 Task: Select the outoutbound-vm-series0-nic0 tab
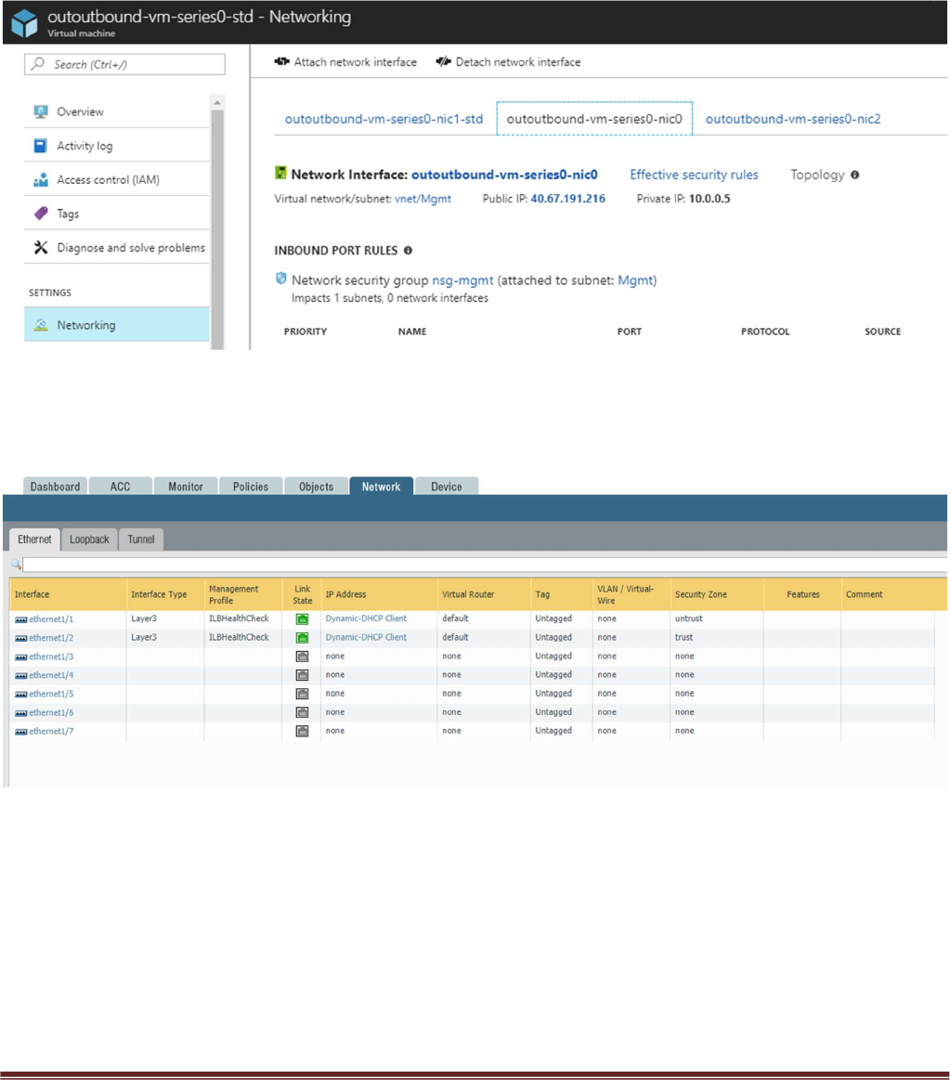(x=594, y=119)
